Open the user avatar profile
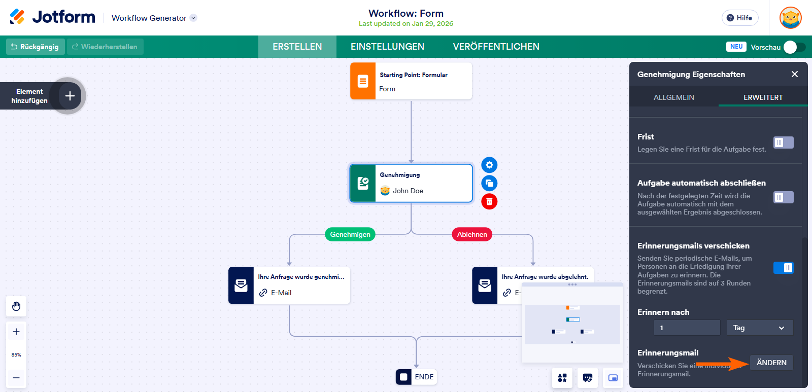The width and height of the screenshot is (812, 392). click(x=790, y=18)
